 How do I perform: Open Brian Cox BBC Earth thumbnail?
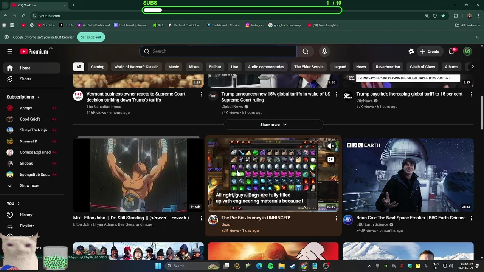click(408, 175)
